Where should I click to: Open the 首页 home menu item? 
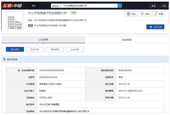coord(34,6)
